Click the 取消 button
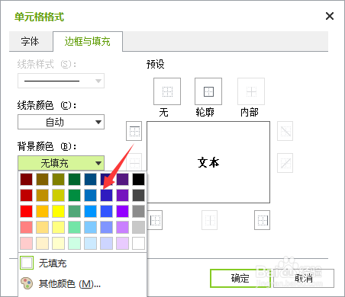This screenshot has height=297, width=345. coord(304,279)
